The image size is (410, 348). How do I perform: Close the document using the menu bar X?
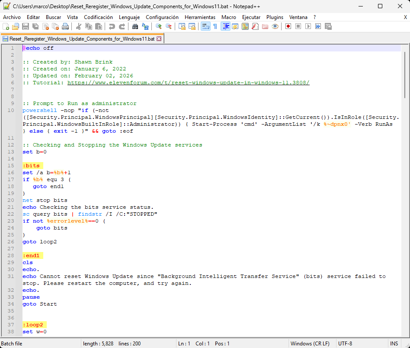coord(405,17)
